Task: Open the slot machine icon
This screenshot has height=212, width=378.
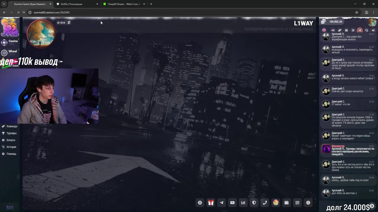Action: tap(276, 203)
